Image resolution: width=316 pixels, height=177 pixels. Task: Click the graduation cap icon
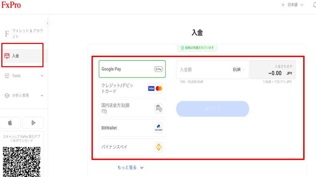click(7, 95)
